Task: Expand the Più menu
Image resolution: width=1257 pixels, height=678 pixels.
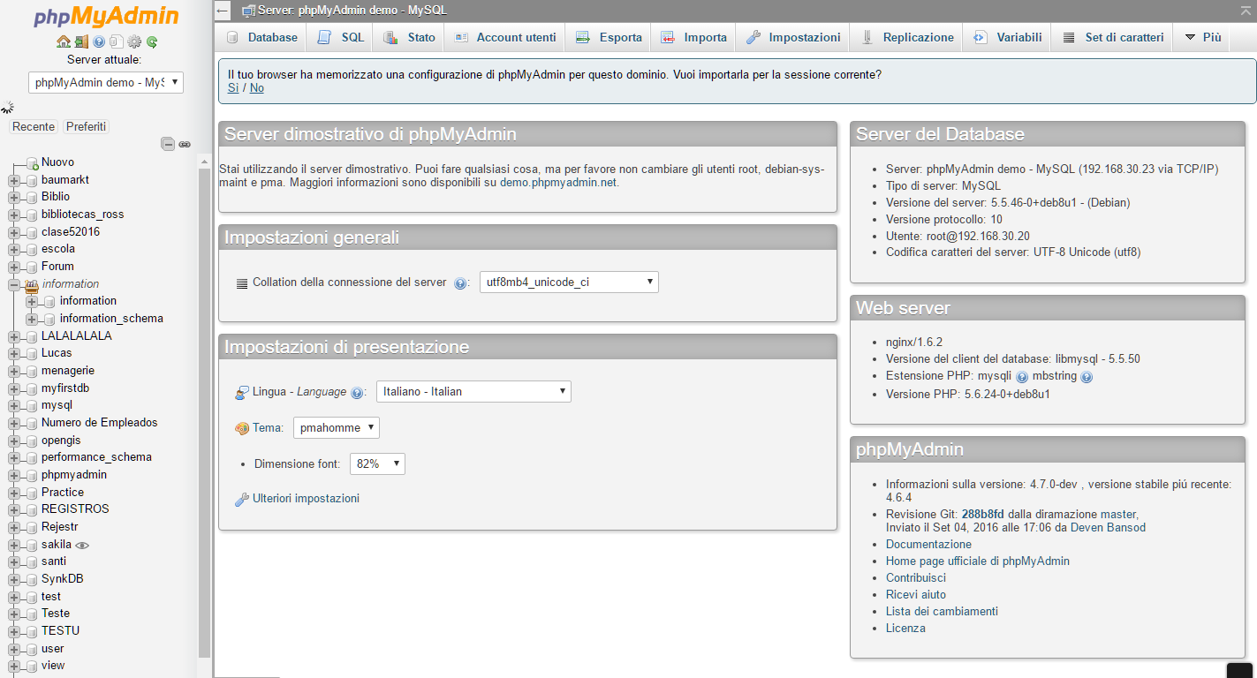Action: 1202,37
